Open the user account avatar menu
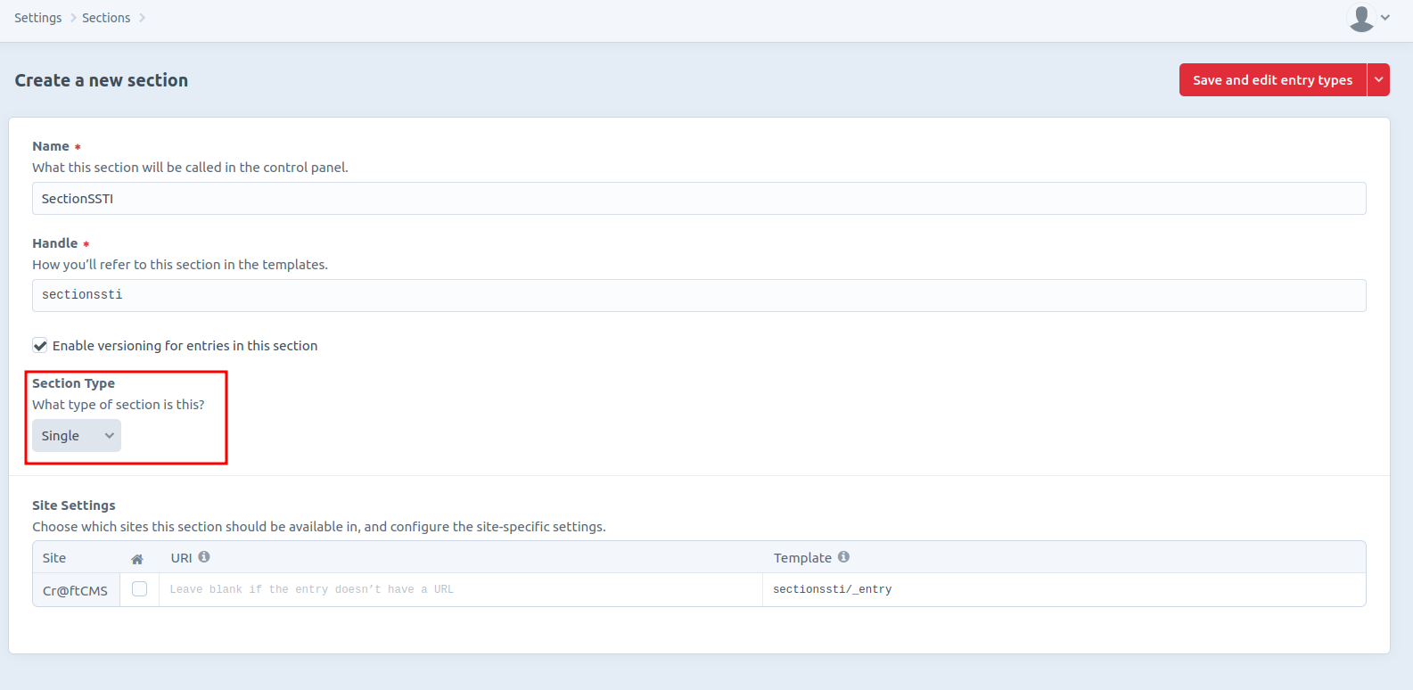Screen dimensions: 1413x690 point(1360,18)
